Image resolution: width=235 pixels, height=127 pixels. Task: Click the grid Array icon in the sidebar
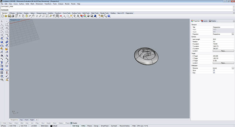point(2,73)
